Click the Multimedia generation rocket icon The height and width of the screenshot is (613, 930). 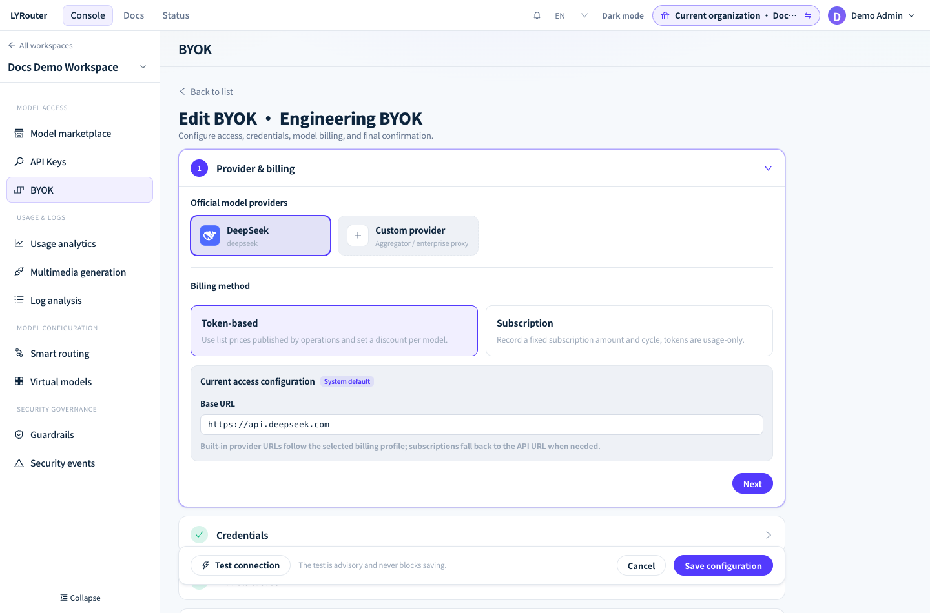(x=19, y=272)
